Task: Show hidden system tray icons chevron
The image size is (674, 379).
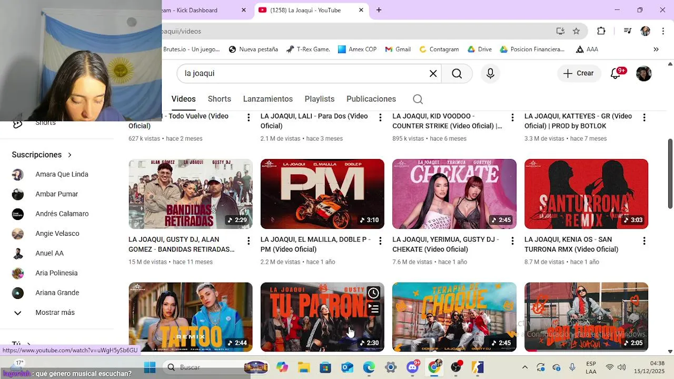Action: (524, 367)
